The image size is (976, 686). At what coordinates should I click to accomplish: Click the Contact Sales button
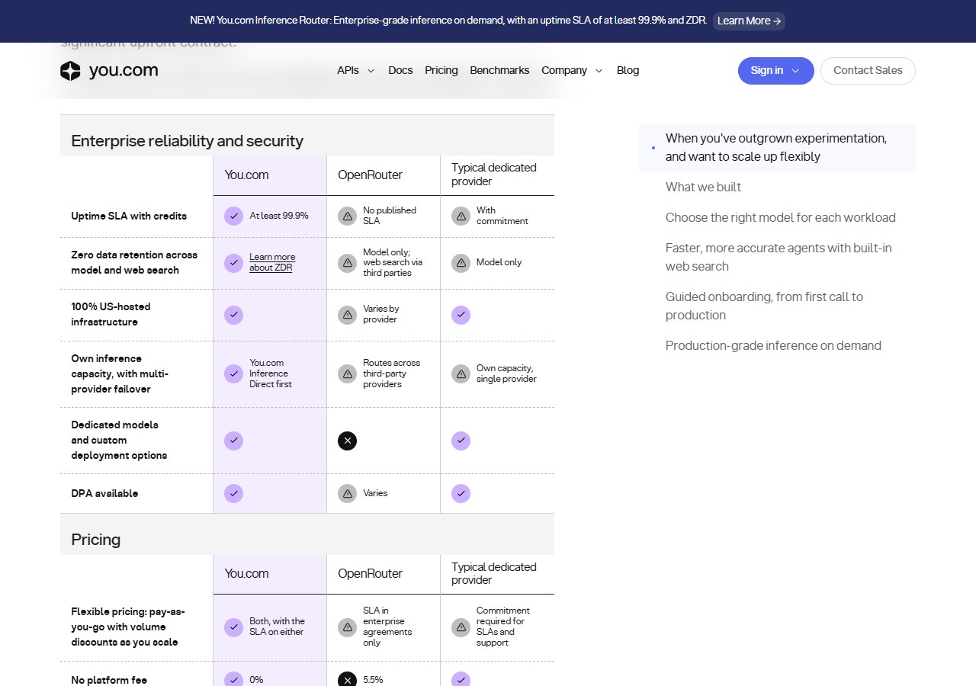tap(868, 71)
